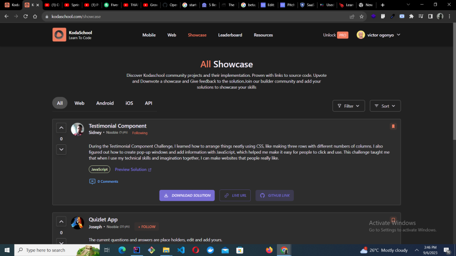The width and height of the screenshot is (456, 256).
Task: Select the API category tab
Action: point(149,103)
